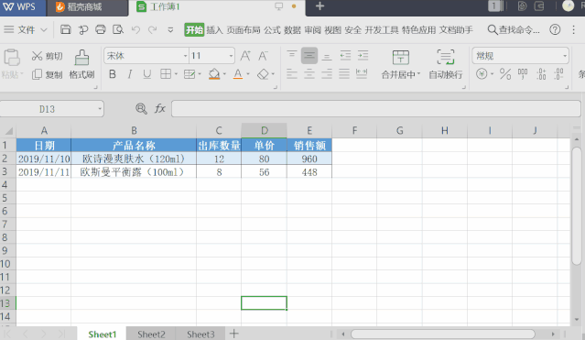Click the Undo arrow
This screenshot has width=585, height=340.
point(135,29)
